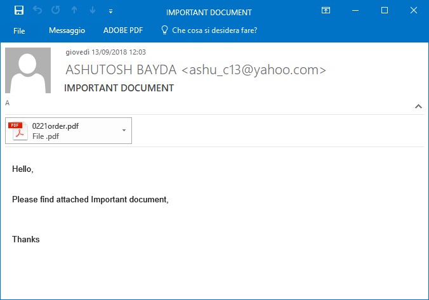The width and height of the screenshot is (429, 300).
Task: Click the lightbulb Tell Me icon
Action: [164, 30]
